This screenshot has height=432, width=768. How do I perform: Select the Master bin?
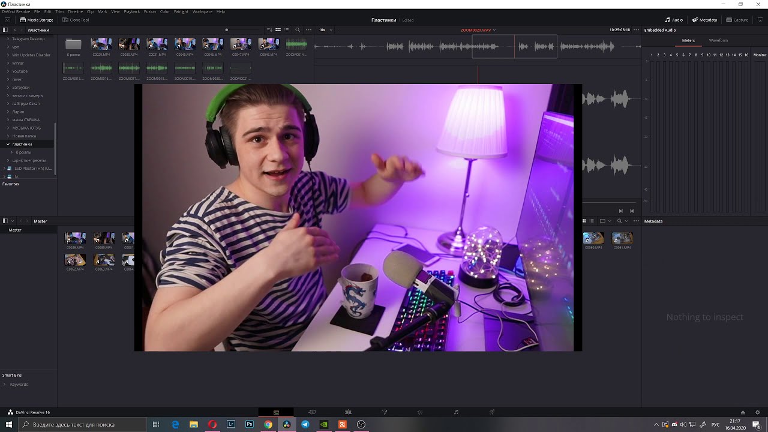[x=15, y=230]
